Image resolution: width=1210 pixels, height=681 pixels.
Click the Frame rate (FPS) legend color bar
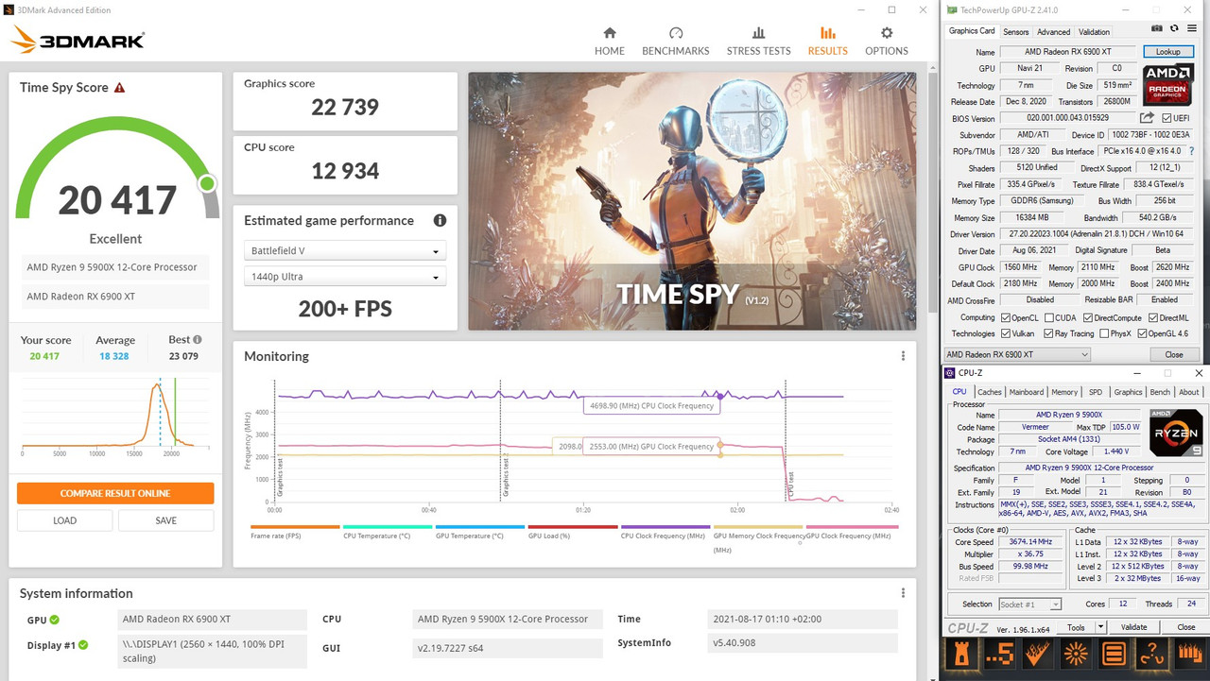[295, 527]
